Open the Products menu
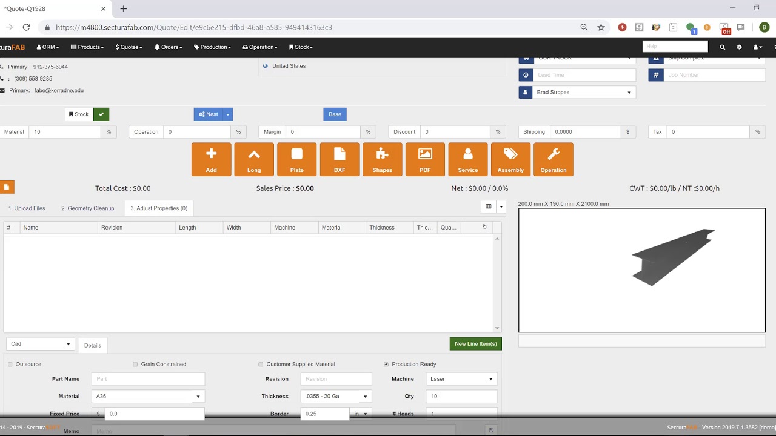 point(87,47)
